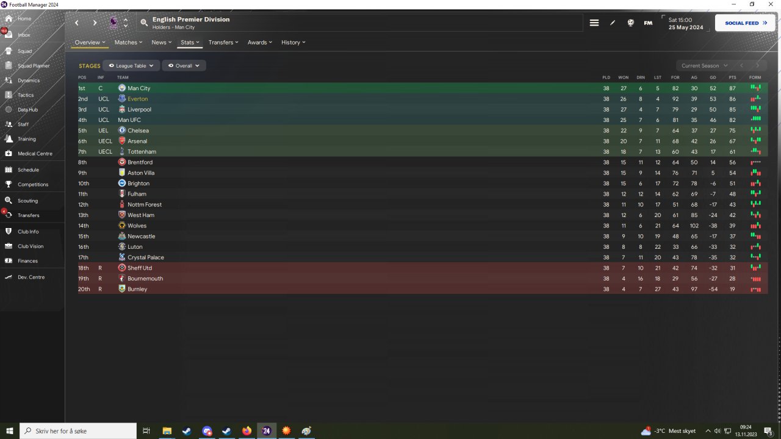
Task: Open the Social Feed panel
Action: coord(745,23)
